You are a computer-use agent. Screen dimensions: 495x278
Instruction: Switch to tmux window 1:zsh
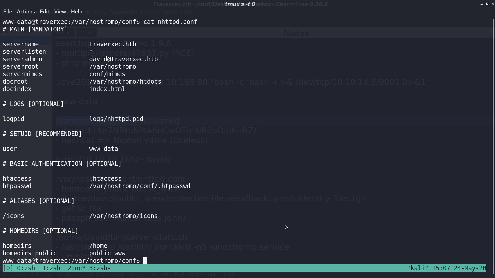(x=51, y=268)
